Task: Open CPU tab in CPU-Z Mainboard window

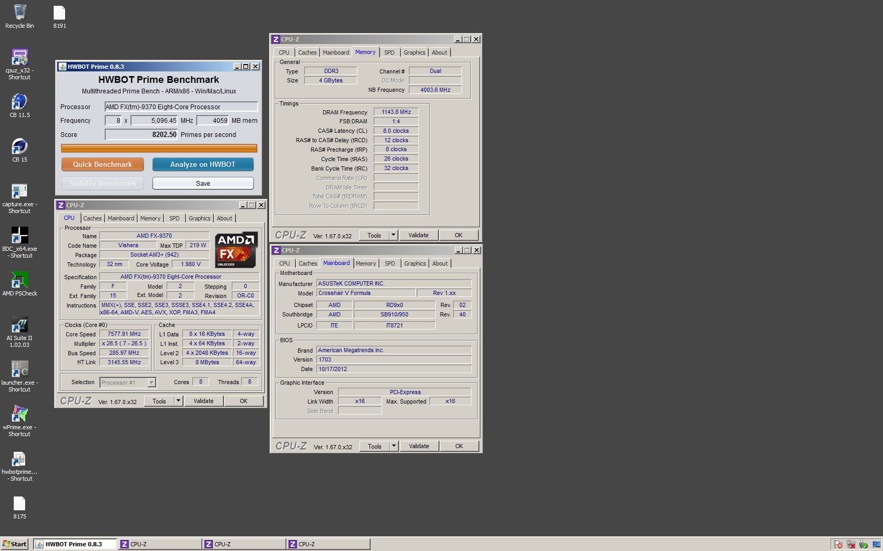Action: point(284,263)
